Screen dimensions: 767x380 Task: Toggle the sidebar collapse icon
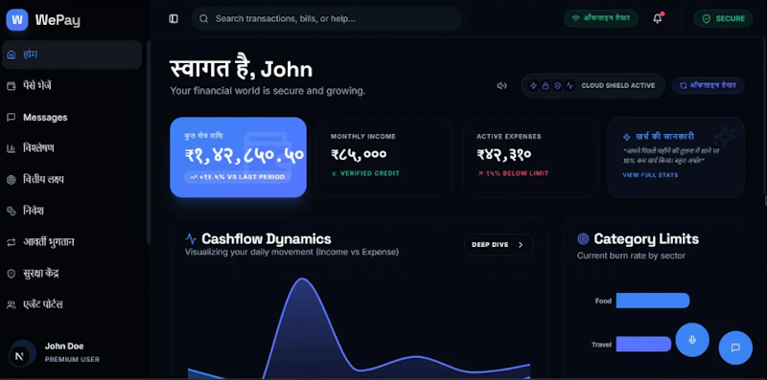coord(174,18)
